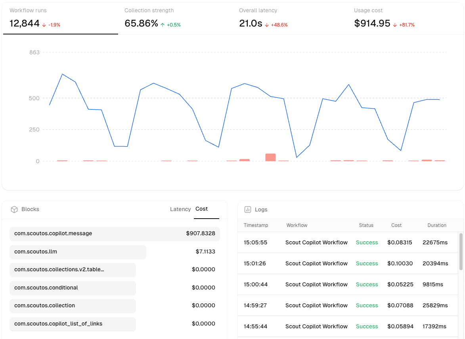Click the $914.95 usage cost value
The height and width of the screenshot is (339, 465).
click(372, 23)
